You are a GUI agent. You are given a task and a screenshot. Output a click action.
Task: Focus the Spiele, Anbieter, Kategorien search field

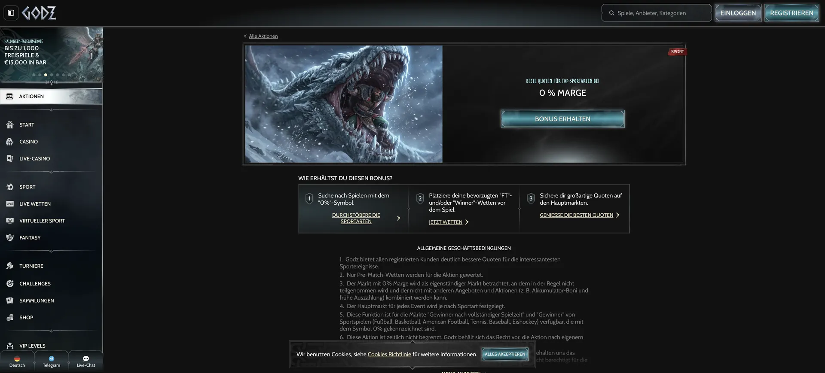pos(657,13)
